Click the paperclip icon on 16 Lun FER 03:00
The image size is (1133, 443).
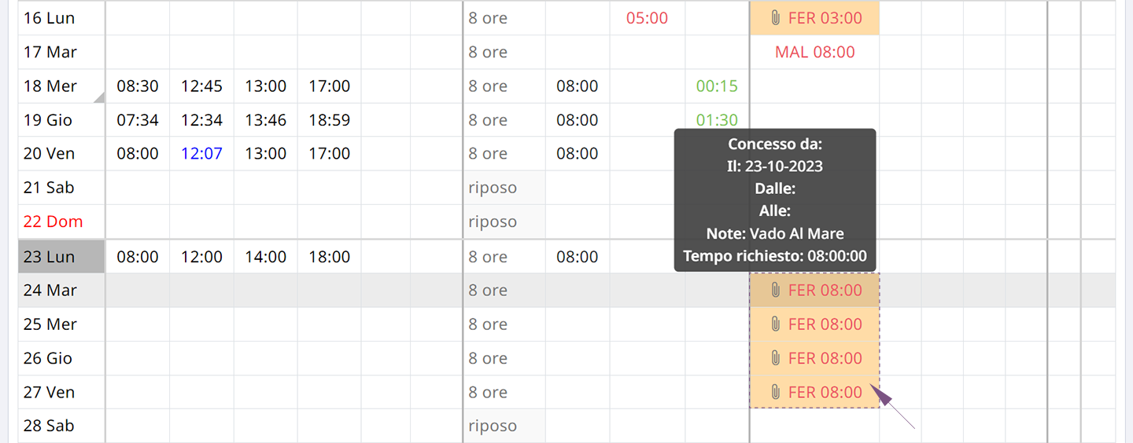tap(775, 18)
